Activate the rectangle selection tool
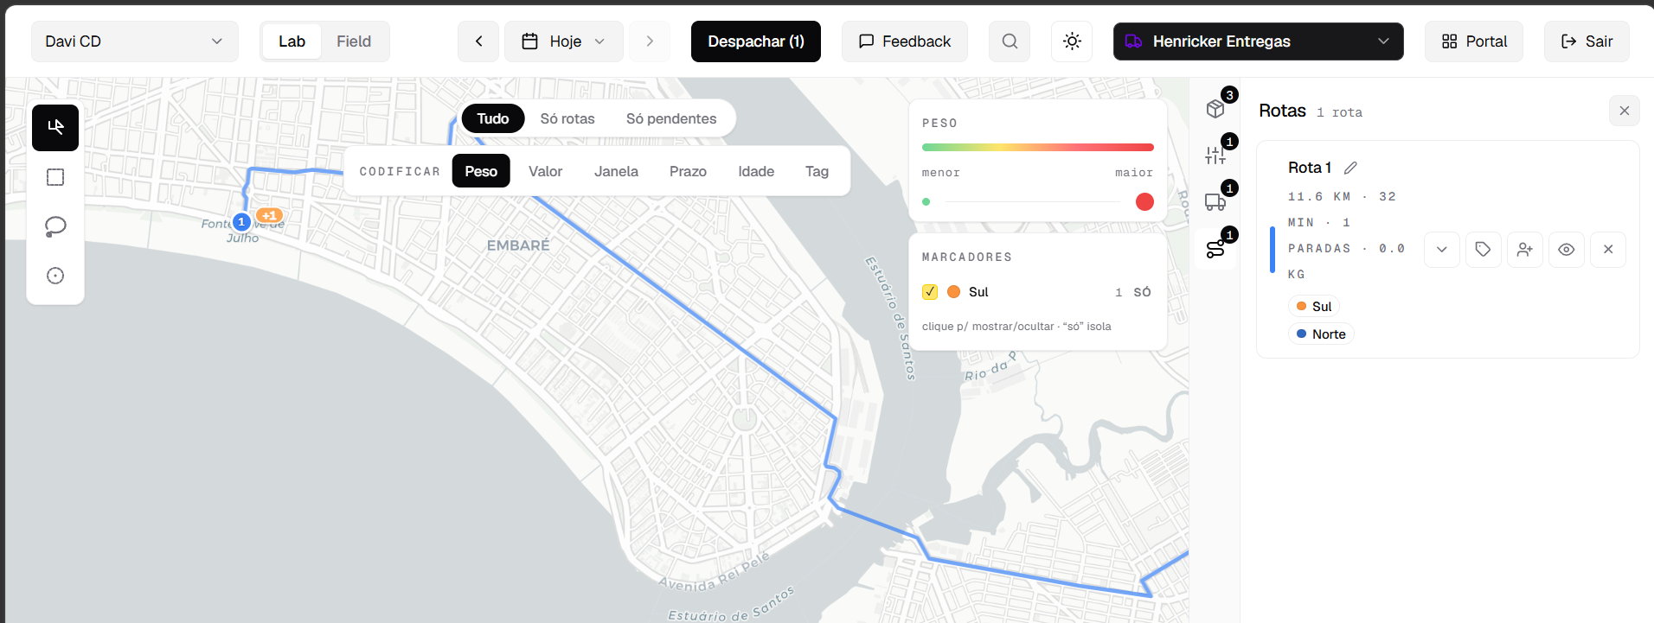Screen dimensions: 1654x623 click(x=55, y=177)
